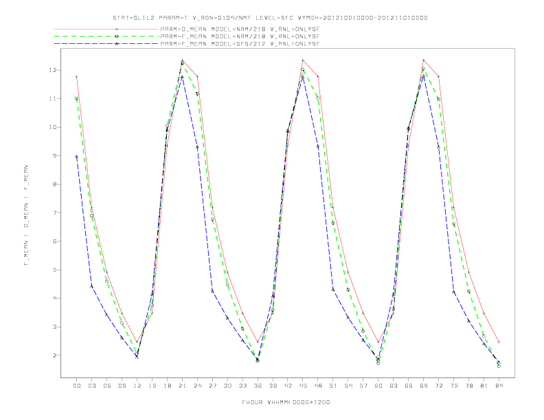
Task: Click y-axis tick label 3
Action: click(x=54, y=327)
